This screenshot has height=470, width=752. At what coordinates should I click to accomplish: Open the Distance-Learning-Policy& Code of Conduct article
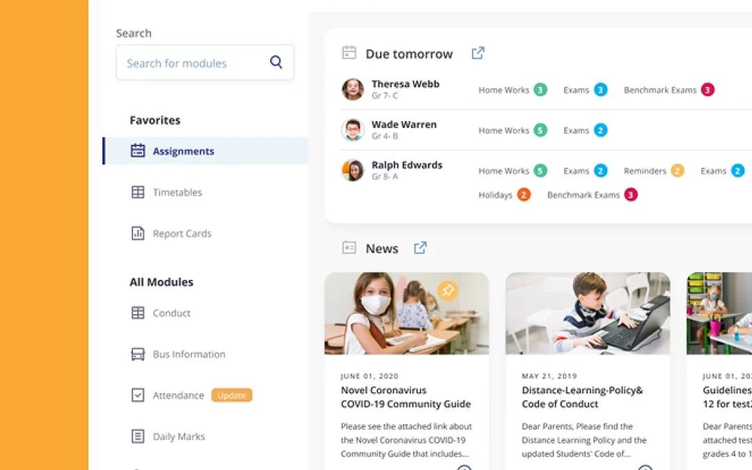[x=582, y=397]
